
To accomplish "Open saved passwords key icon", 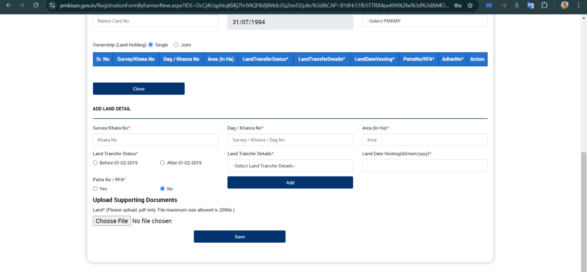I will pos(458,5).
